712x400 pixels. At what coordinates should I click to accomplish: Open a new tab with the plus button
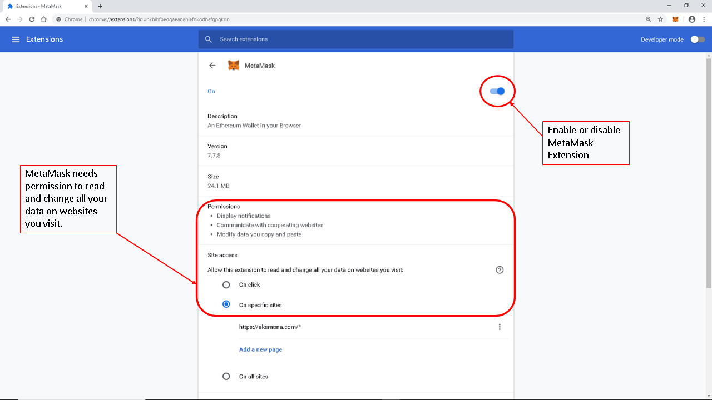(100, 6)
